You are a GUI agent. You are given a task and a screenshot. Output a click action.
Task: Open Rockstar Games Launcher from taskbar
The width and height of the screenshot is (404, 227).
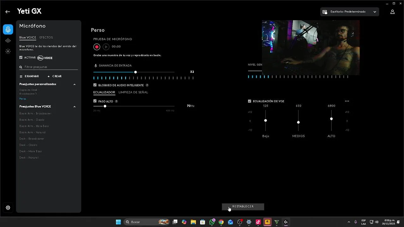coord(267,222)
